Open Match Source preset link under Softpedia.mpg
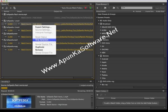Viewport: 168px width, 112px height. [x=26, y=50]
